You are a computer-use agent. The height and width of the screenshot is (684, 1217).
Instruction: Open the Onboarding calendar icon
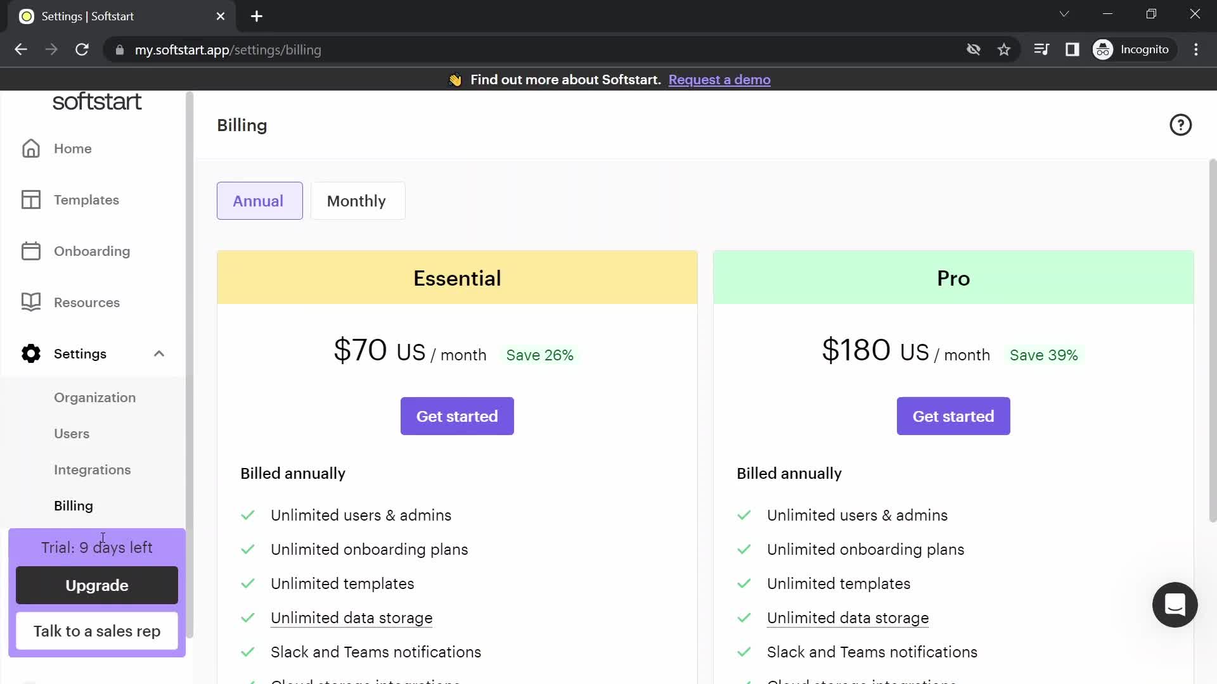click(30, 251)
